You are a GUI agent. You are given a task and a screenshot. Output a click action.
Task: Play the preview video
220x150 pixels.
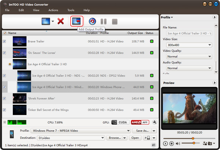[x=165, y=143]
